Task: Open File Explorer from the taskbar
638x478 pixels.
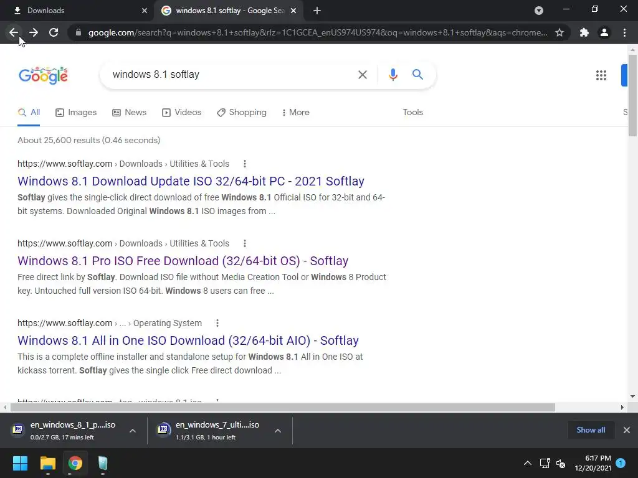Action: [47, 463]
